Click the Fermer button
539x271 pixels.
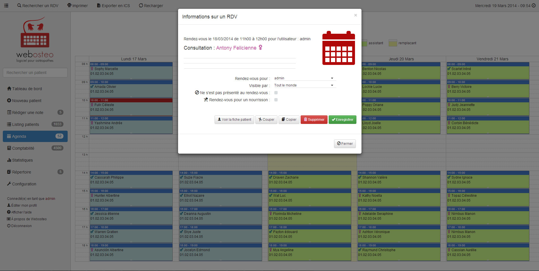[345, 144]
